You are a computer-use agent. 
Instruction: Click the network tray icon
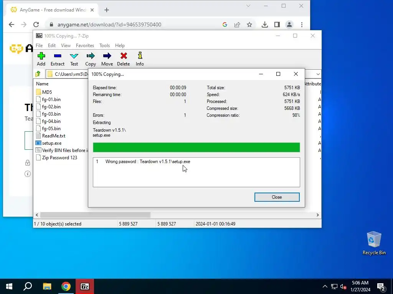coord(334,286)
